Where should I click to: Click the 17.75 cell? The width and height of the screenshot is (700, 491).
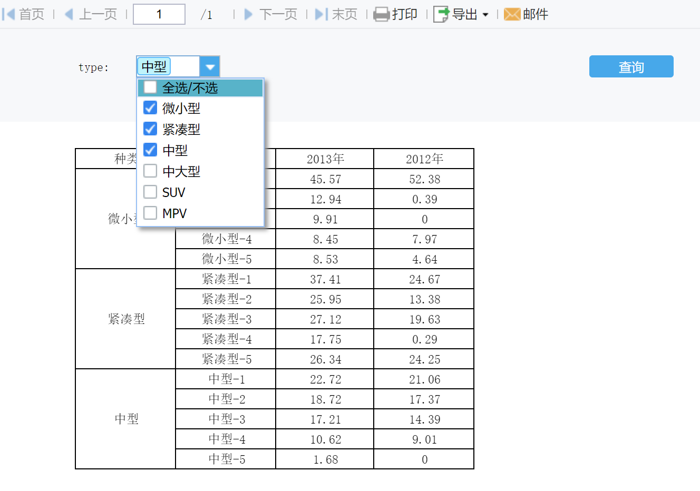tap(325, 339)
